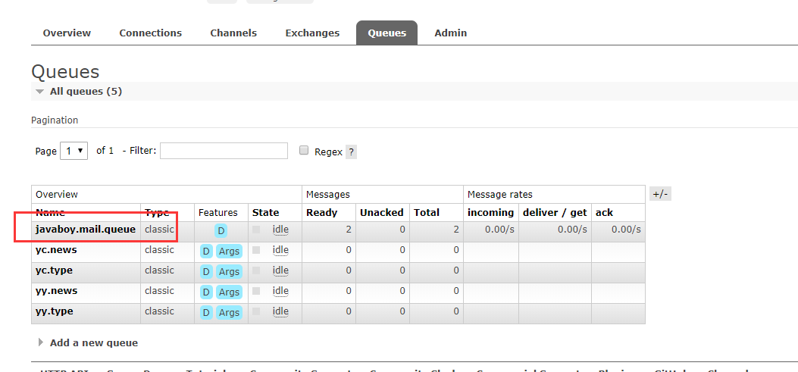
Task: Click the D badge in yy.type row
Action: click(206, 312)
